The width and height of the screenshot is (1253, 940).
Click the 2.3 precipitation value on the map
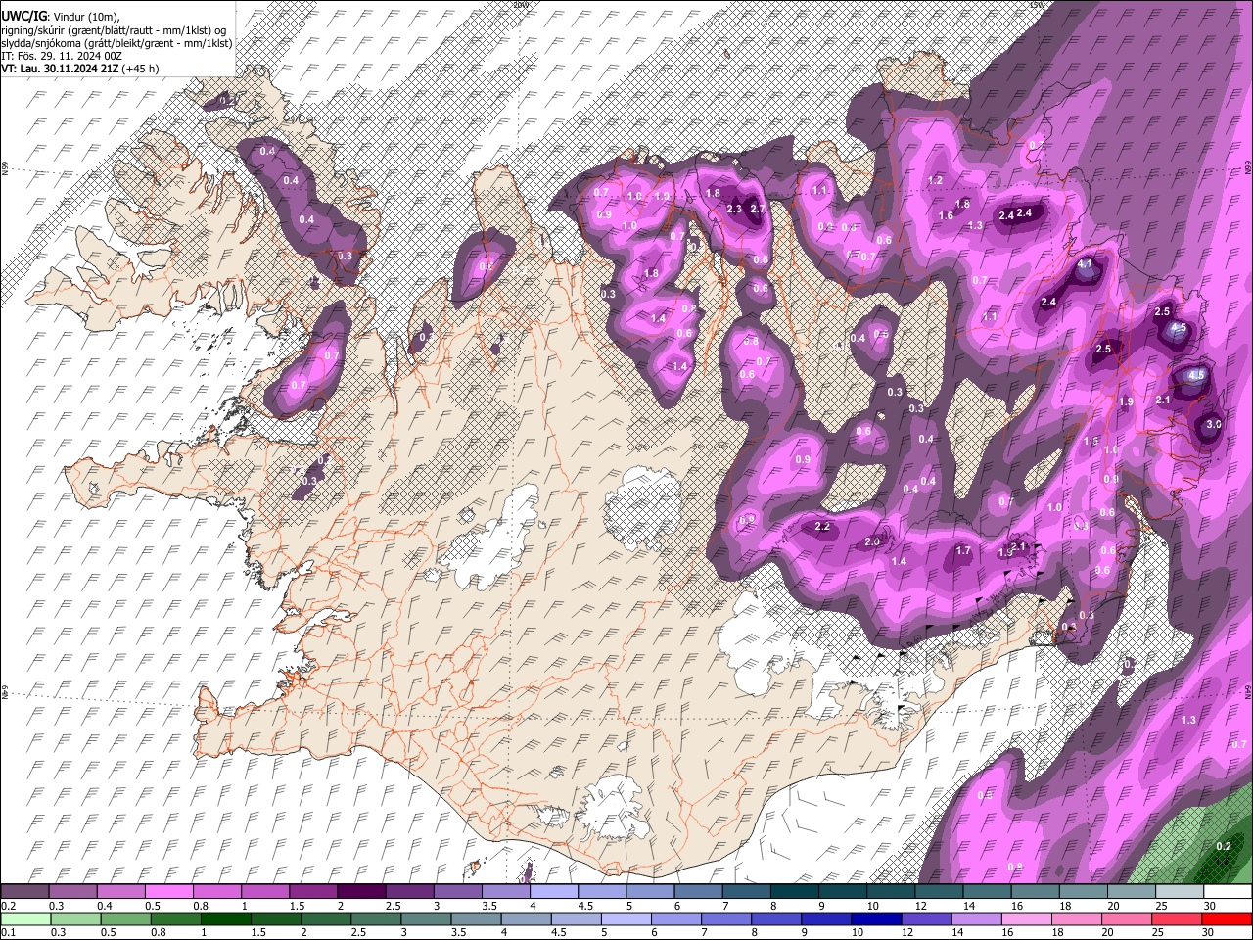[x=734, y=209]
